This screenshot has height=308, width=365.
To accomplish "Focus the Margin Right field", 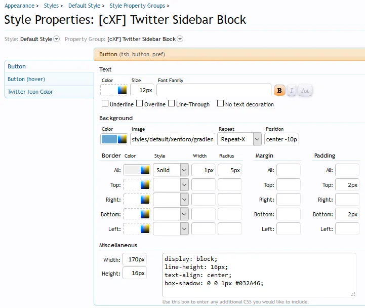I will pos(289,200).
